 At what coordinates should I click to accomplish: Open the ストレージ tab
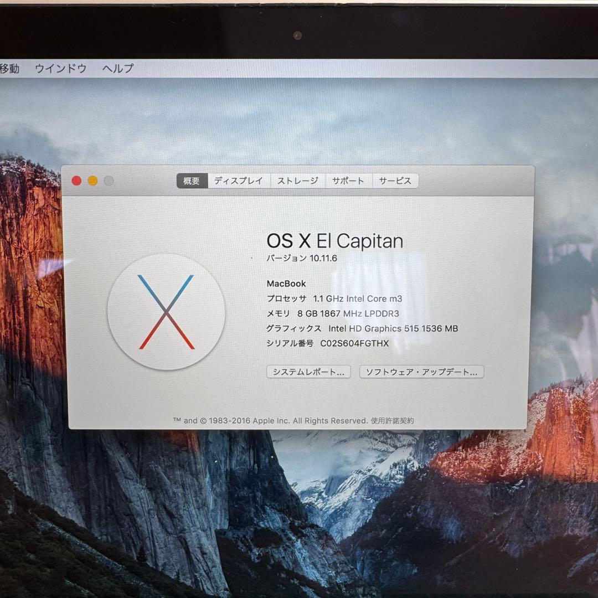click(297, 181)
